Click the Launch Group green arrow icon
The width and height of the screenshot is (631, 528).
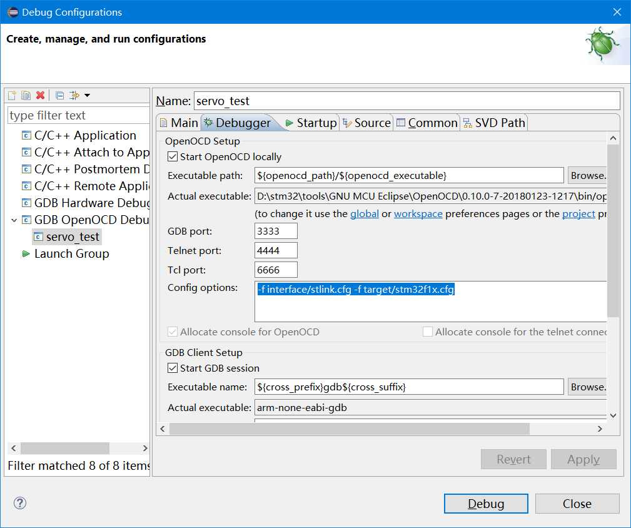click(26, 254)
